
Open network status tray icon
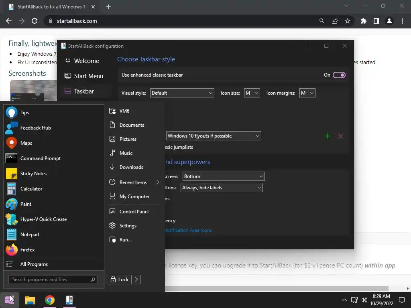click(x=354, y=300)
